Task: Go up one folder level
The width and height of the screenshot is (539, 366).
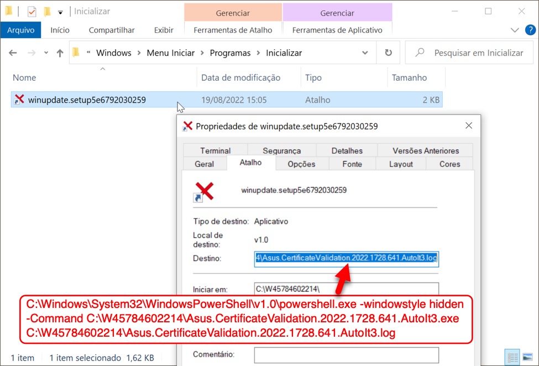Action: (60, 53)
